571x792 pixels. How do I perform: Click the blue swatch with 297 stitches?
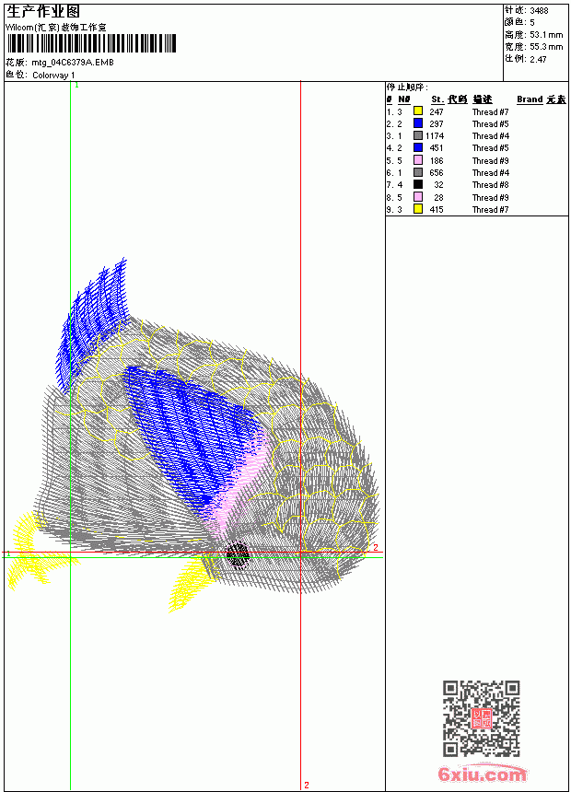pos(418,122)
